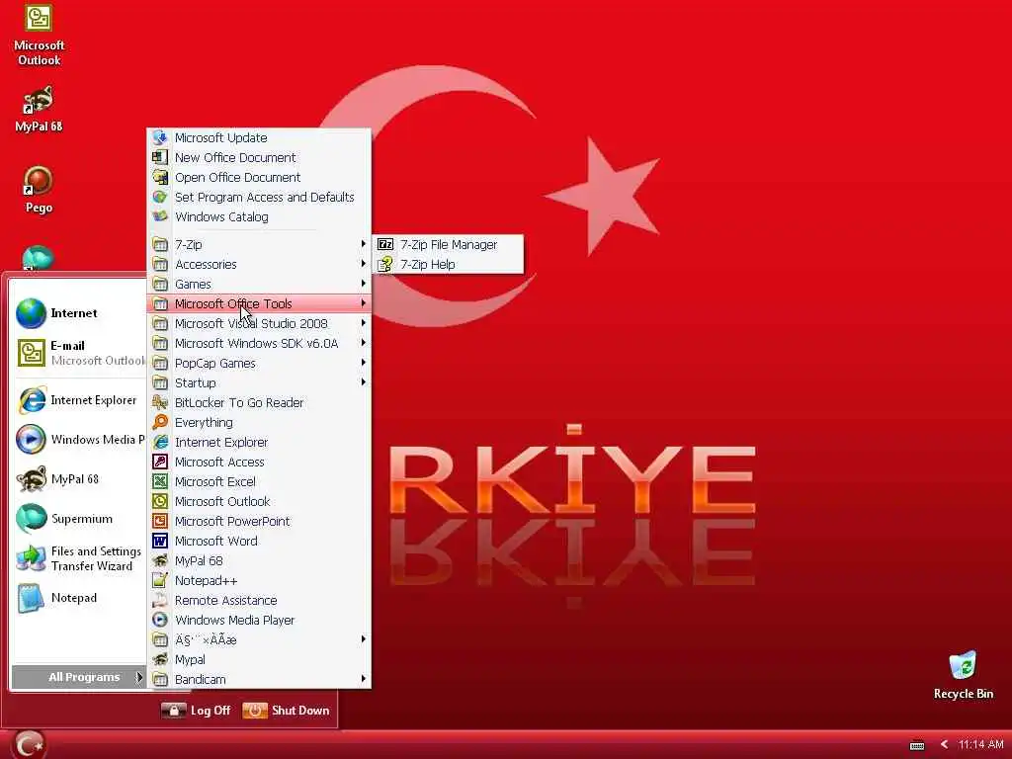Image resolution: width=1012 pixels, height=759 pixels.
Task: Launch Microsoft Excel
Action: pos(259,482)
